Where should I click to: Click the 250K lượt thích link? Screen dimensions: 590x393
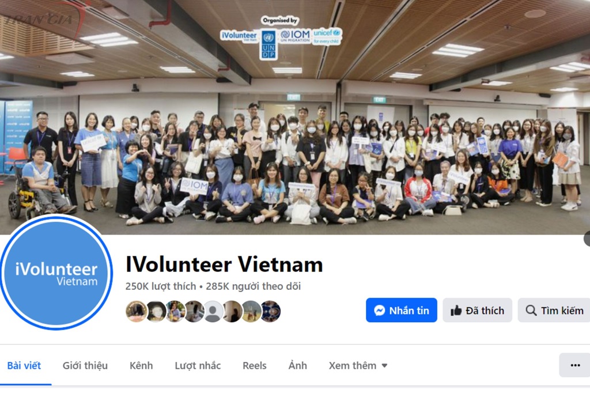(161, 286)
